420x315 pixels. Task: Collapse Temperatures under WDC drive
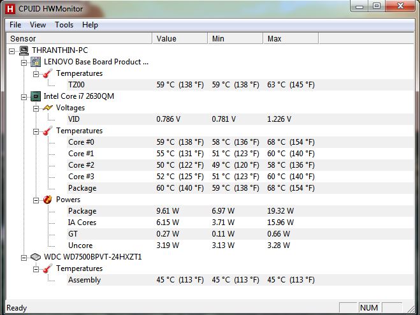[x=36, y=269]
